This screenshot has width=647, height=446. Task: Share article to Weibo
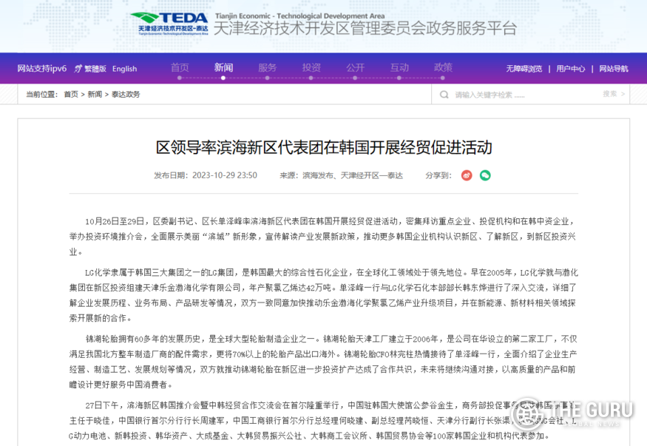467,175
